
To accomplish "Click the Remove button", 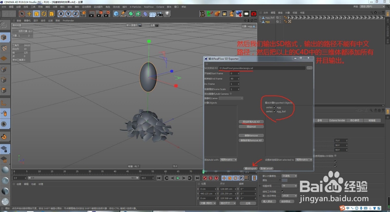I will pyautogui.click(x=251, y=136).
